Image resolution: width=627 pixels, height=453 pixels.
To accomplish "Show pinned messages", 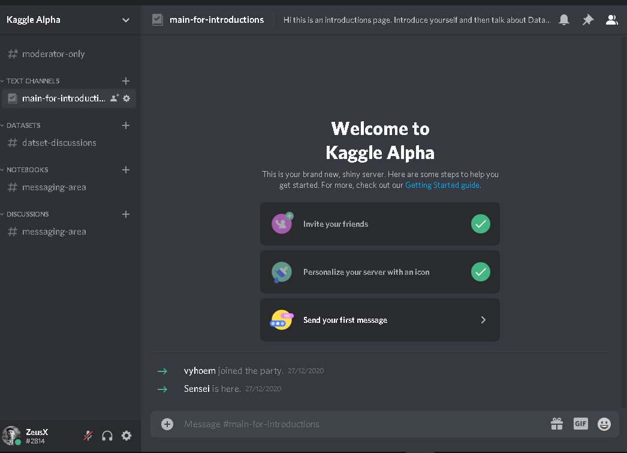I will coord(588,20).
